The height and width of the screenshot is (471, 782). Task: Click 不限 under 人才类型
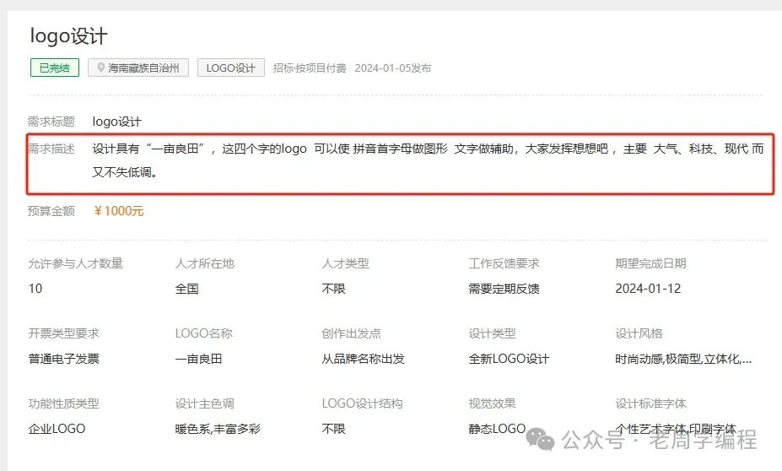334,289
